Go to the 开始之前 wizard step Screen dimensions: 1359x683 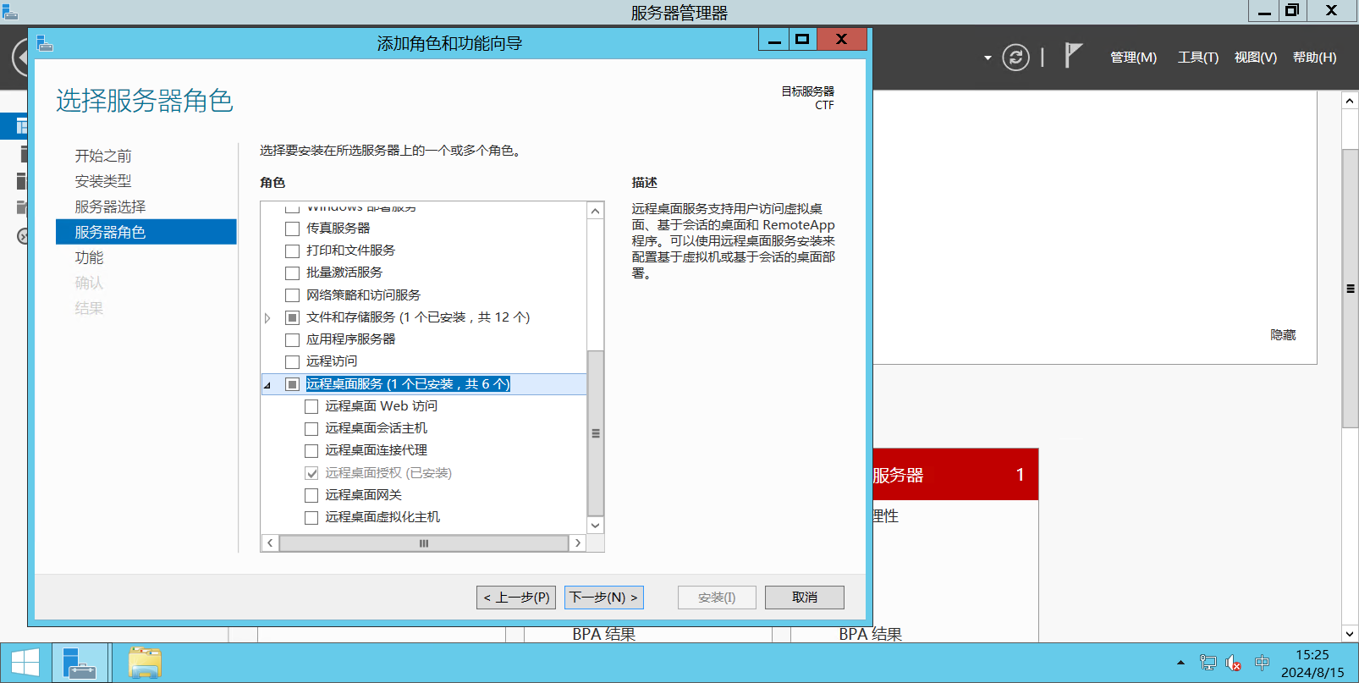(103, 156)
